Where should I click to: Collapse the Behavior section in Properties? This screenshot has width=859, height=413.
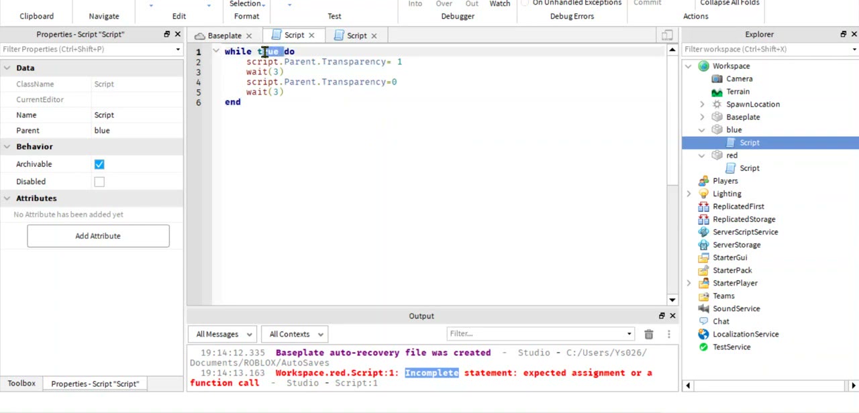coord(7,146)
